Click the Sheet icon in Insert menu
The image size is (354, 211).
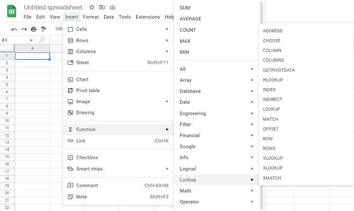click(x=70, y=63)
